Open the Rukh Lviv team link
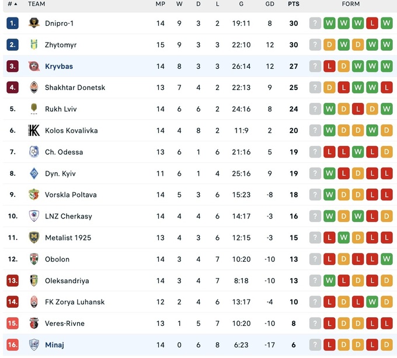The image size is (397, 358). (x=61, y=109)
